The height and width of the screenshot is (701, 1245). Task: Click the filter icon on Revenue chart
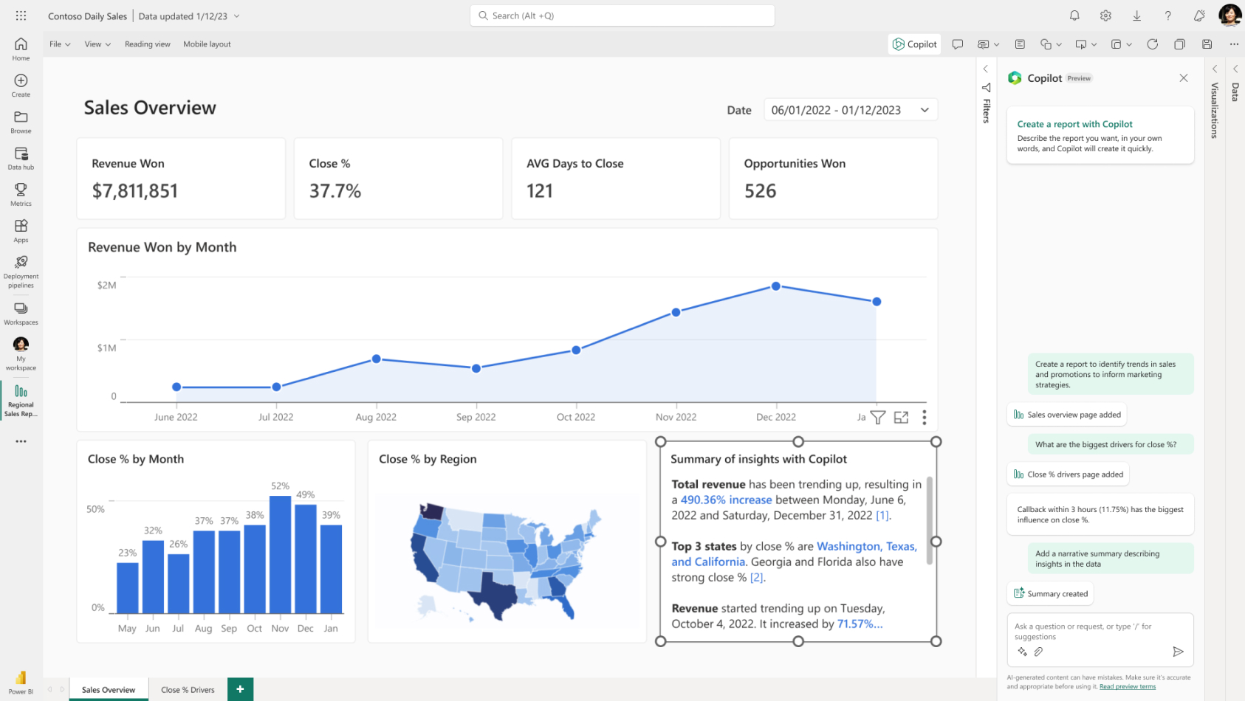point(878,418)
